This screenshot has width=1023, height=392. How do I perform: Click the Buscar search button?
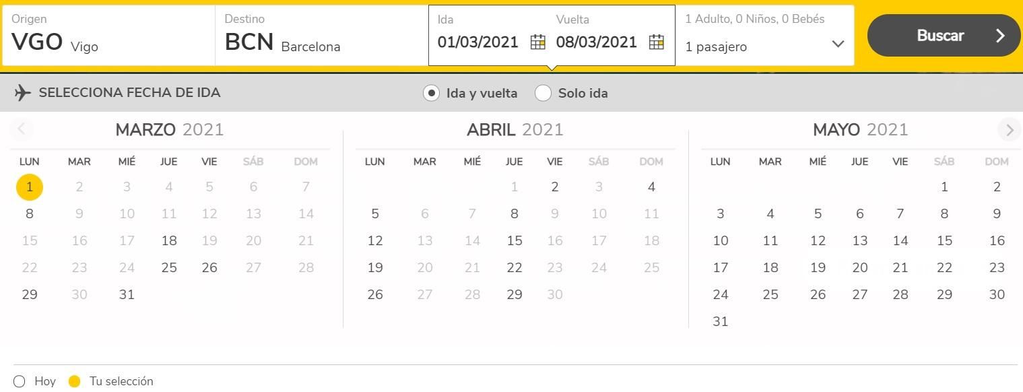point(944,36)
